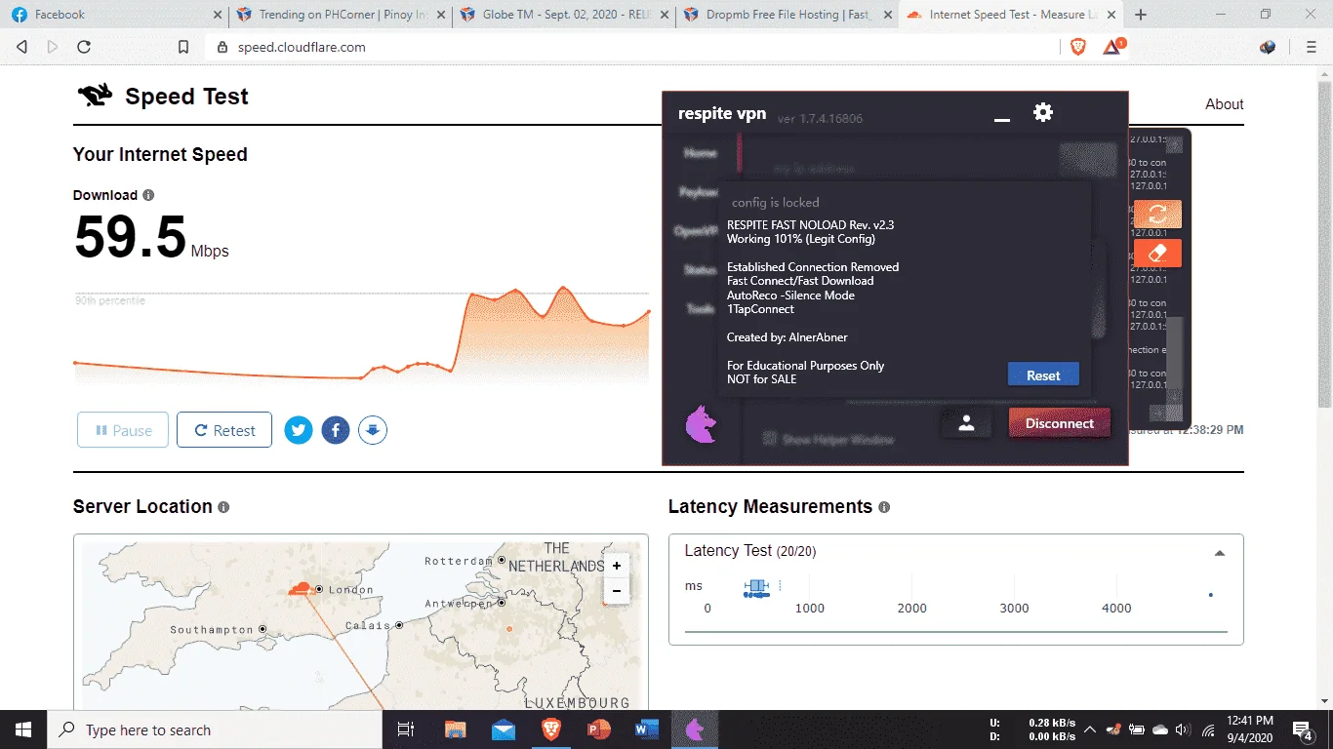Screen dimensions: 1333x749
Task: Open the About link
Action: click(1224, 104)
